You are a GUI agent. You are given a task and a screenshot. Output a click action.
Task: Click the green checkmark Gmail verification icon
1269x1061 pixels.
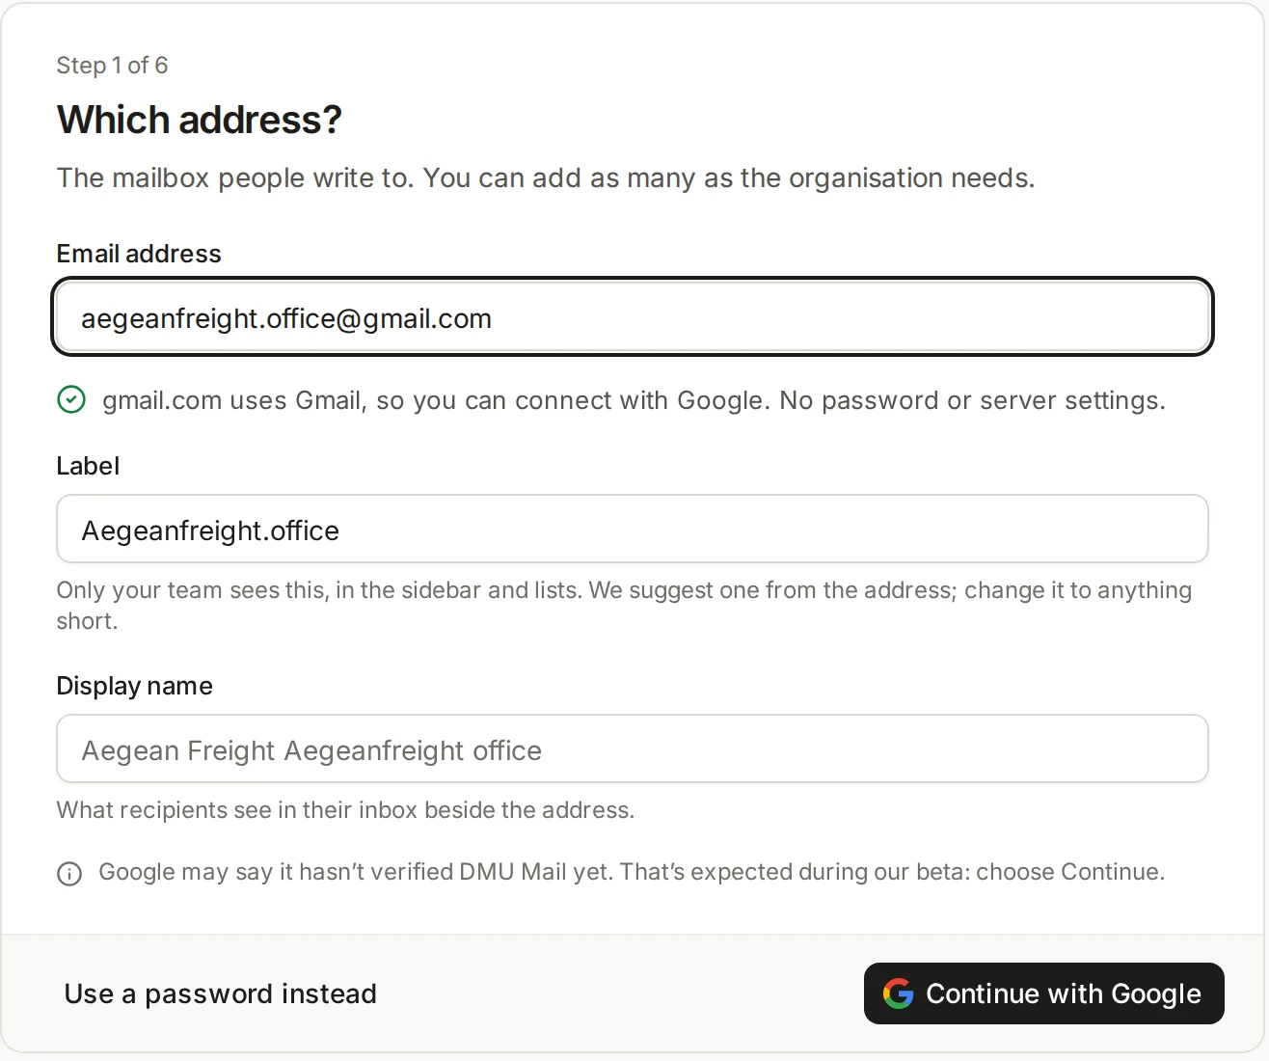point(71,399)
